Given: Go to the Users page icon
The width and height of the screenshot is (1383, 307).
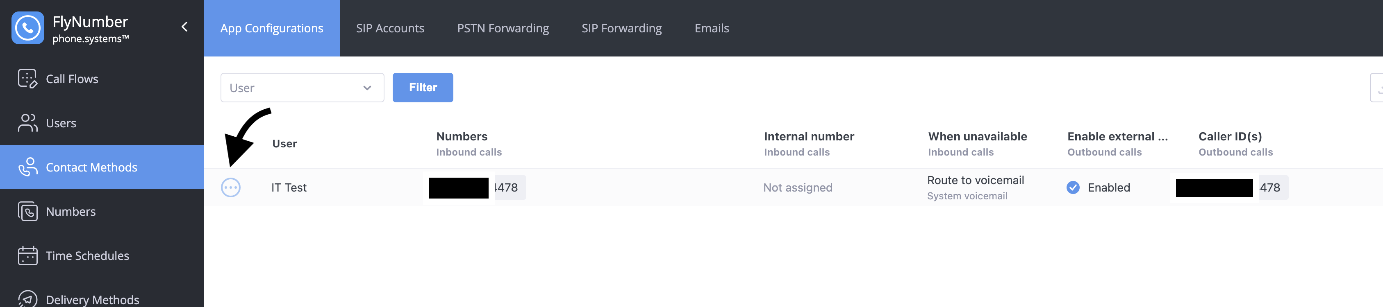Looking at the screenshot, I should (27, 123).
